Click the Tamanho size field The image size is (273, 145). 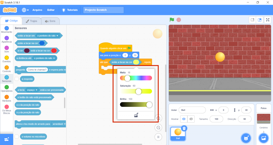point(216,119)
